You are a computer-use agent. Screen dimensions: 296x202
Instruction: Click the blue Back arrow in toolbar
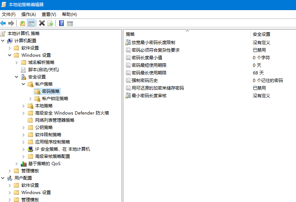3,23
